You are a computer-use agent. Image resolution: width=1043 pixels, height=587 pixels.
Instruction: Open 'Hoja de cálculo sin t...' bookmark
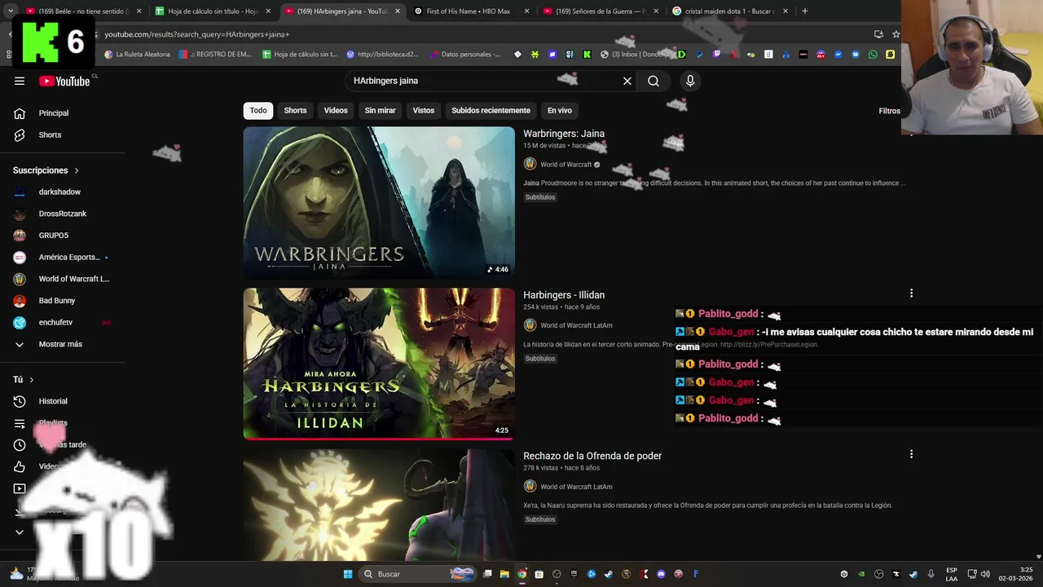(300, 55)
